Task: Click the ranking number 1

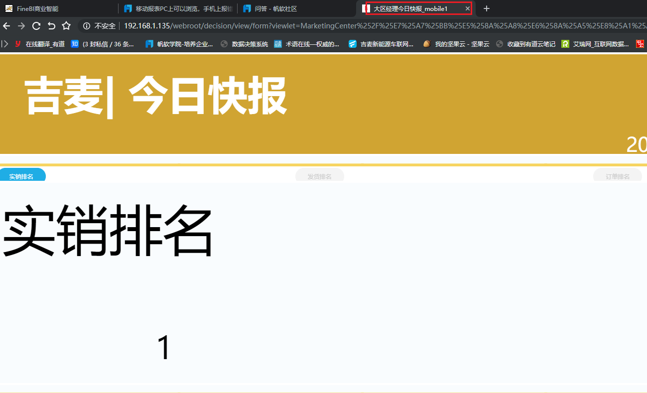Action: (x=164, y=348)
